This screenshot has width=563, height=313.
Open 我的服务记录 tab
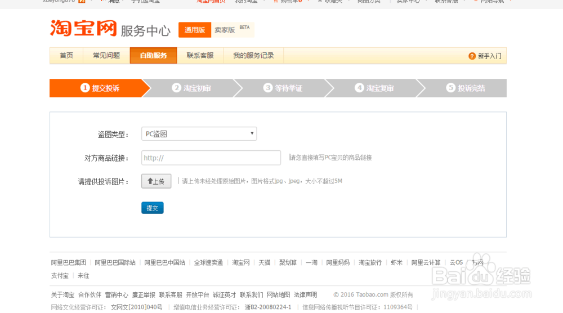point(253,56)
